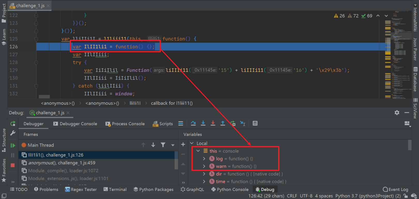Screen dimensions: 419x199
Task: Toggle the frames filter funnel icon
Action: (x=163, y=145)
